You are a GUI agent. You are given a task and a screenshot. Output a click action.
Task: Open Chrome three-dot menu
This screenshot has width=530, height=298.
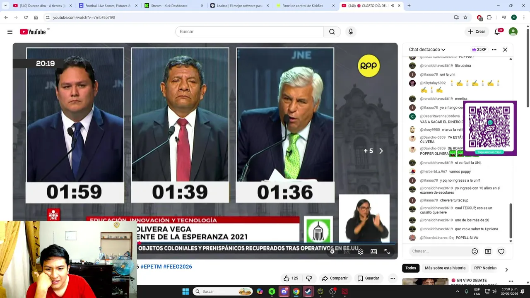524,17
